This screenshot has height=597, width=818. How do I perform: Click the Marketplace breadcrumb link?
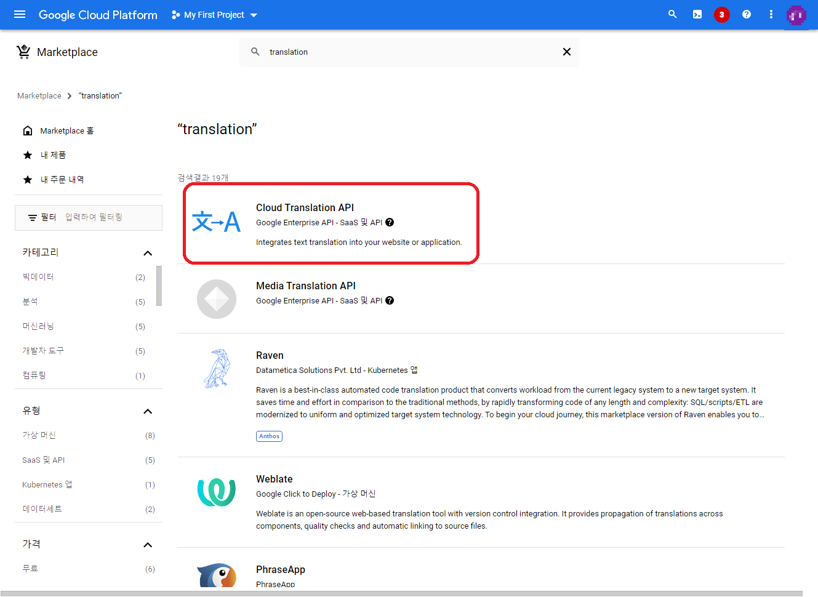coord(39,96)
